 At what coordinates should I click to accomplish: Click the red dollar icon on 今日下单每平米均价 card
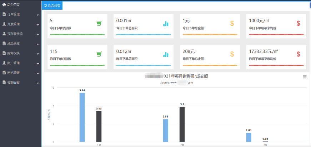(x=299, y=24)
